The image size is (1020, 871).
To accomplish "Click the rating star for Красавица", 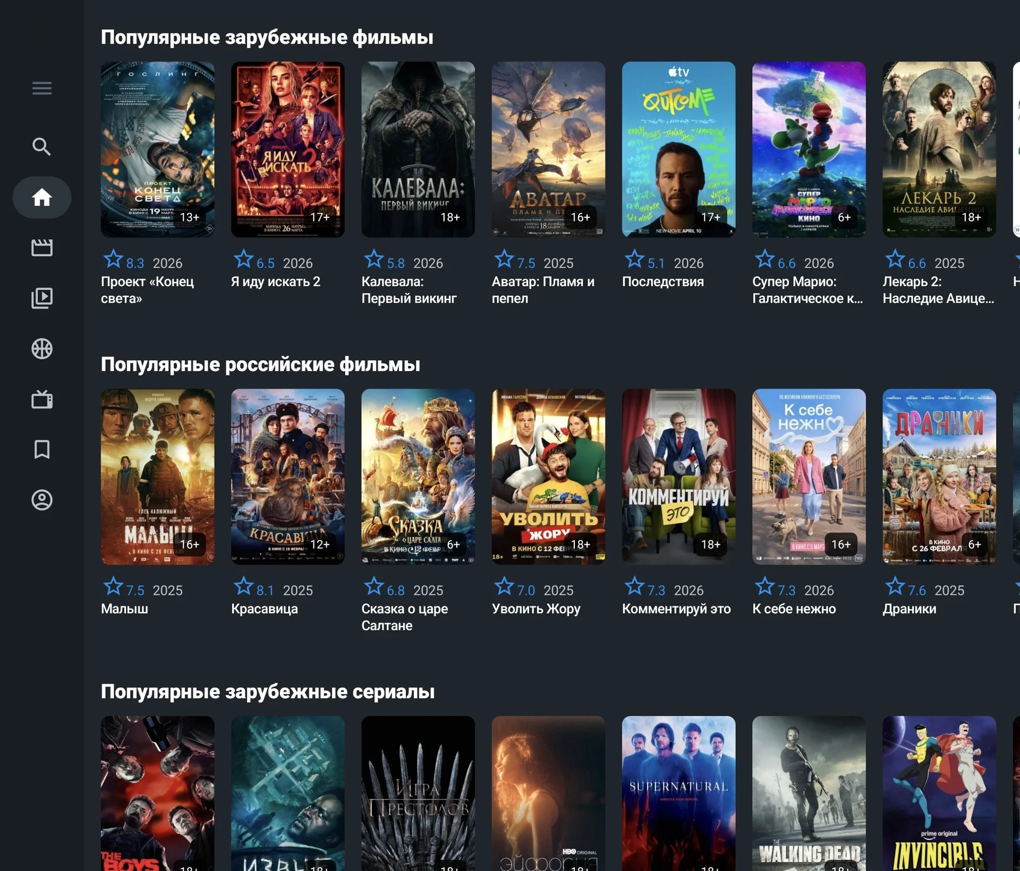I will 243,587.
